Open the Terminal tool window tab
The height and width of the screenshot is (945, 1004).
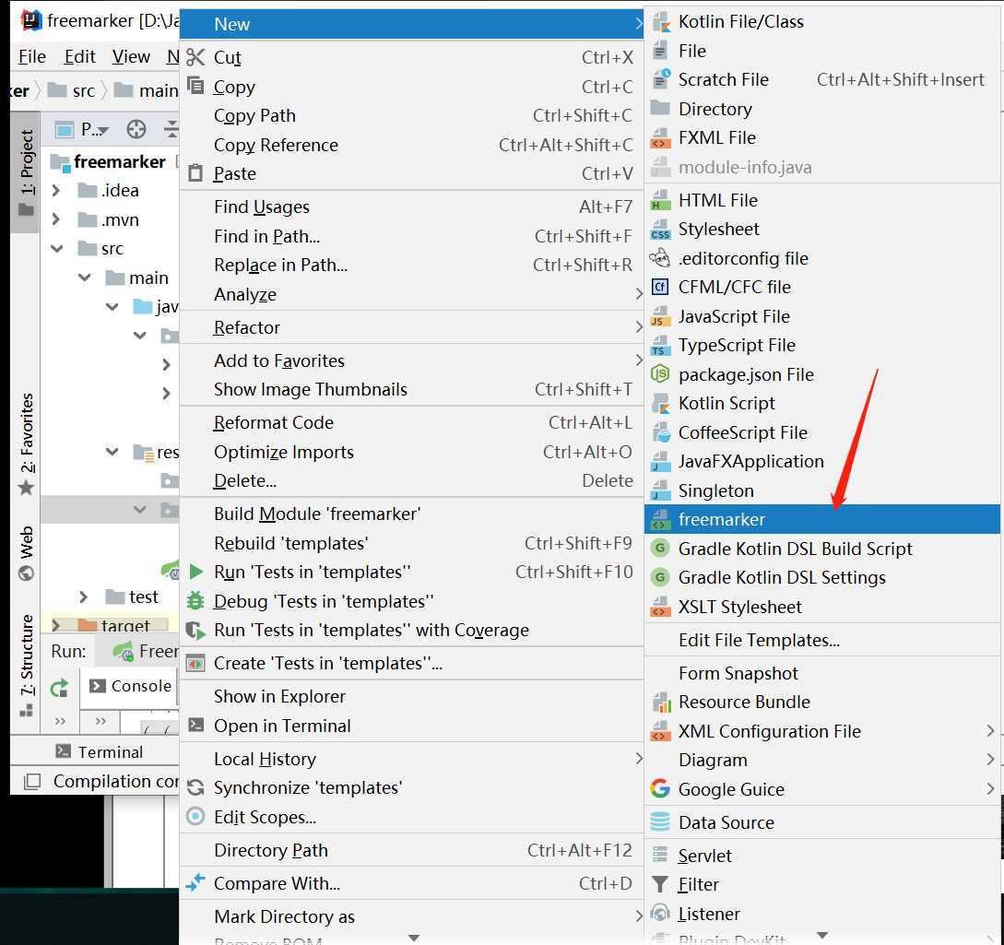point(99,751)
